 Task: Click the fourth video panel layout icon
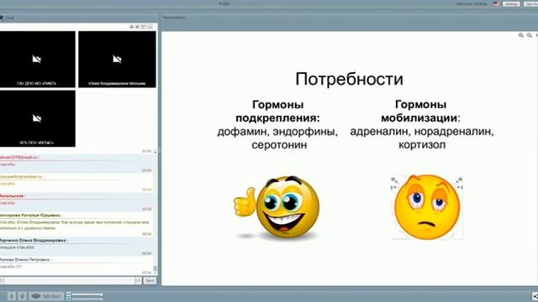pyautogui.click(x=150, y=27)
